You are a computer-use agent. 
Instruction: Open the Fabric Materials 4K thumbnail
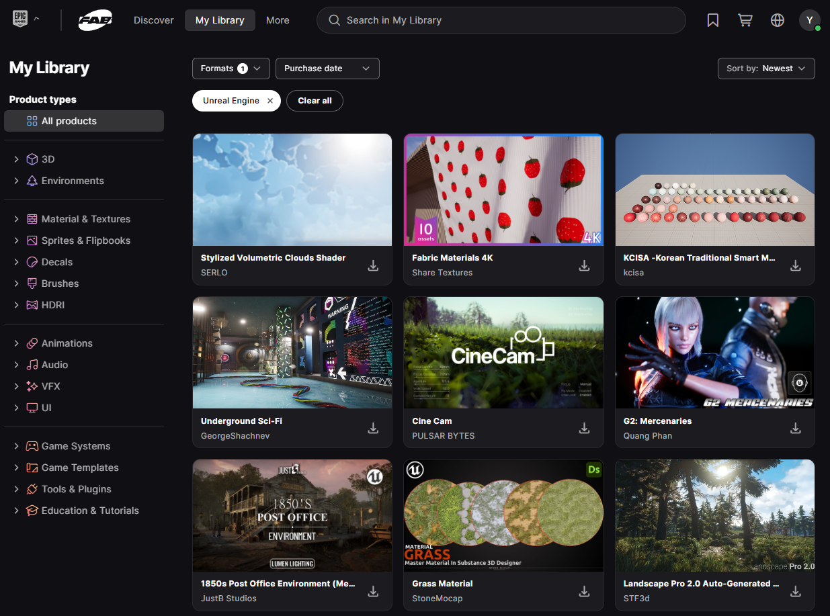pos(503,189)
